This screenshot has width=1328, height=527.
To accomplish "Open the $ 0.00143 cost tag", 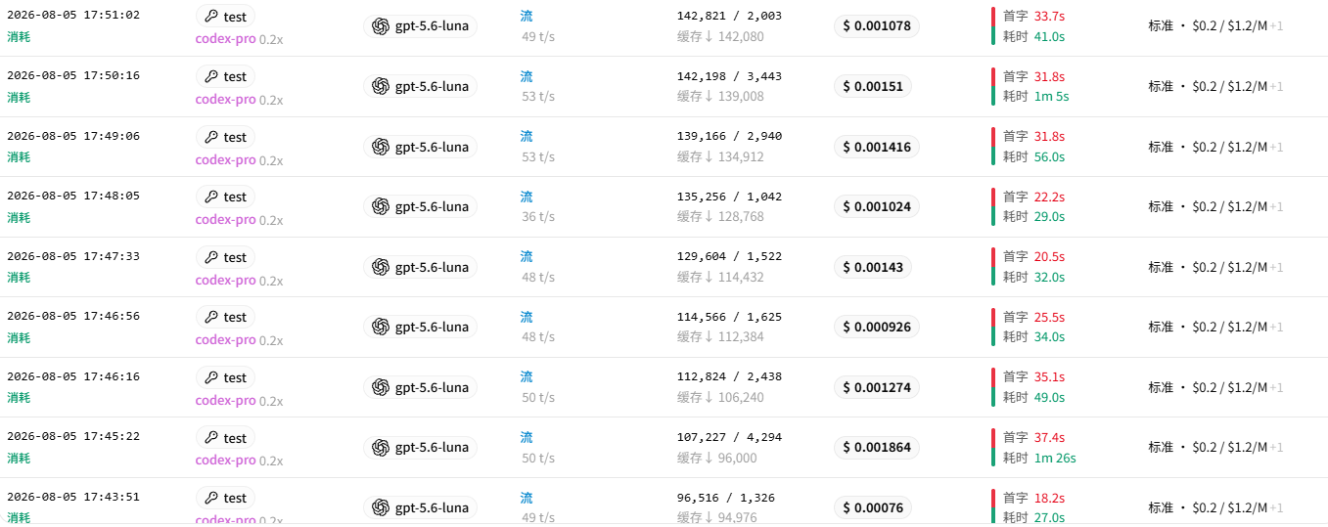I will (x=873, y=267).
